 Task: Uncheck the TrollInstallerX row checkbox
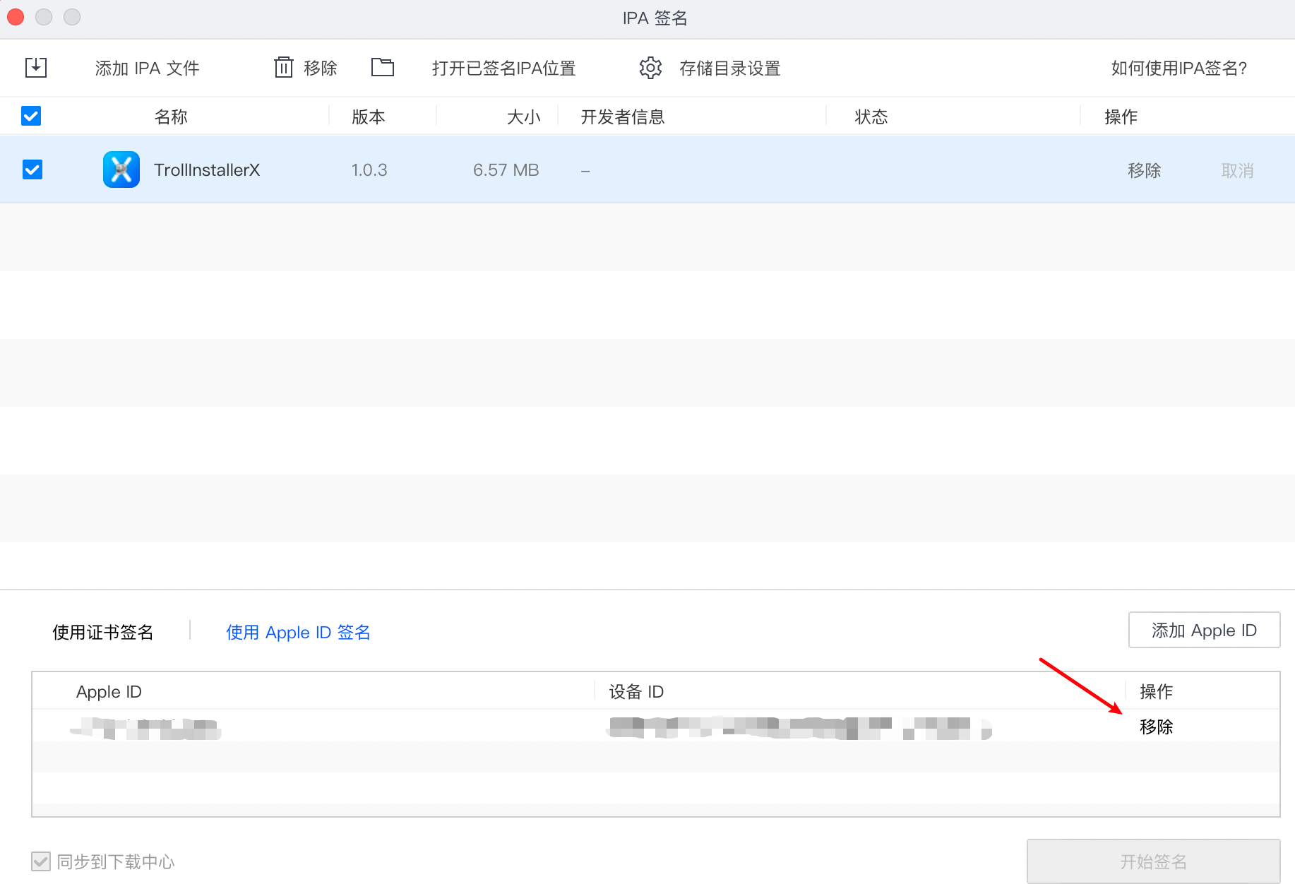(32, 169)
